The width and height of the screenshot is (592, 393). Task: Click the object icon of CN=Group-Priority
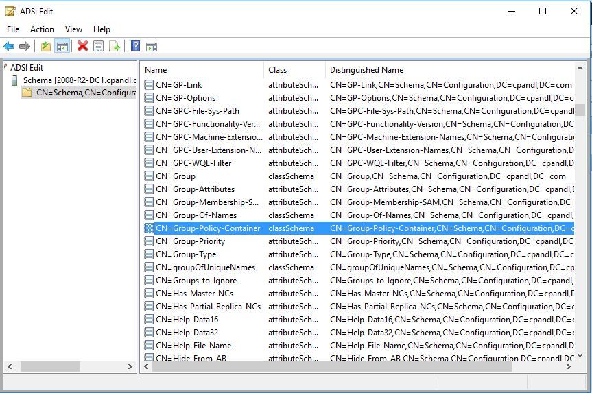pyautogui.click(x=149, y=241)
